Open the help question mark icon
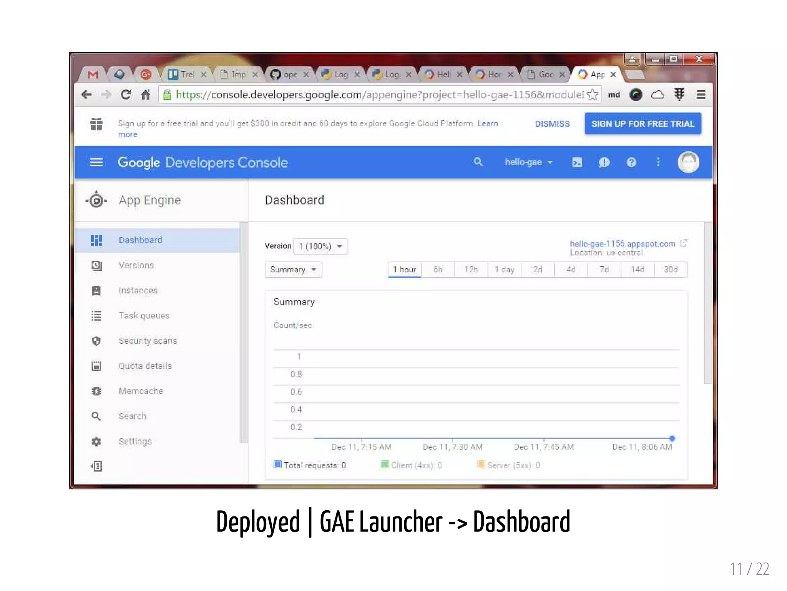This screenshot has height=591, width=787. point(631,162)
